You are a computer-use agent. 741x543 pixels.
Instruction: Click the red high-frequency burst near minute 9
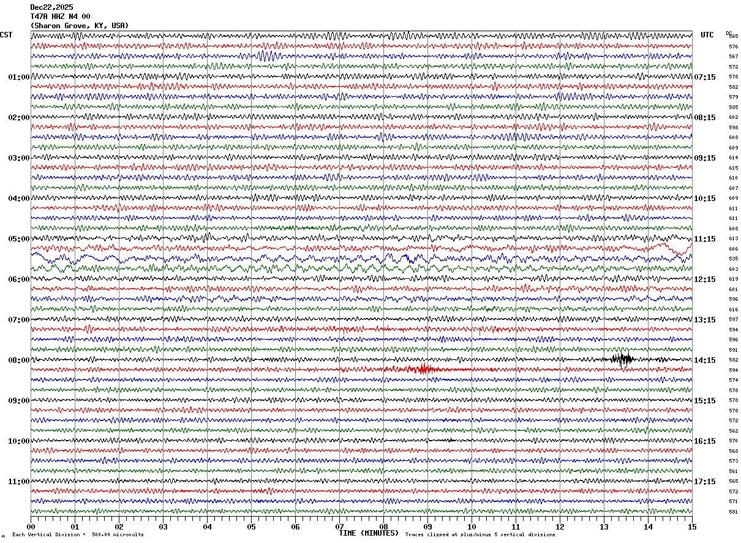(423, 369)
